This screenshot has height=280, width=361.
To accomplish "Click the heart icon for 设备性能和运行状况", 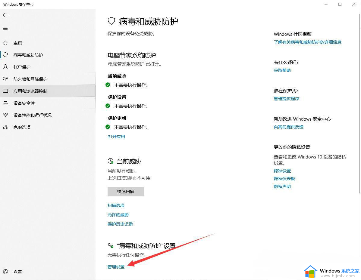I will click(5, 115).
